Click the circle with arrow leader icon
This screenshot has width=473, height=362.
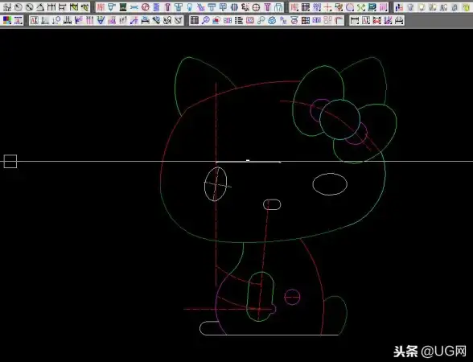56,20
